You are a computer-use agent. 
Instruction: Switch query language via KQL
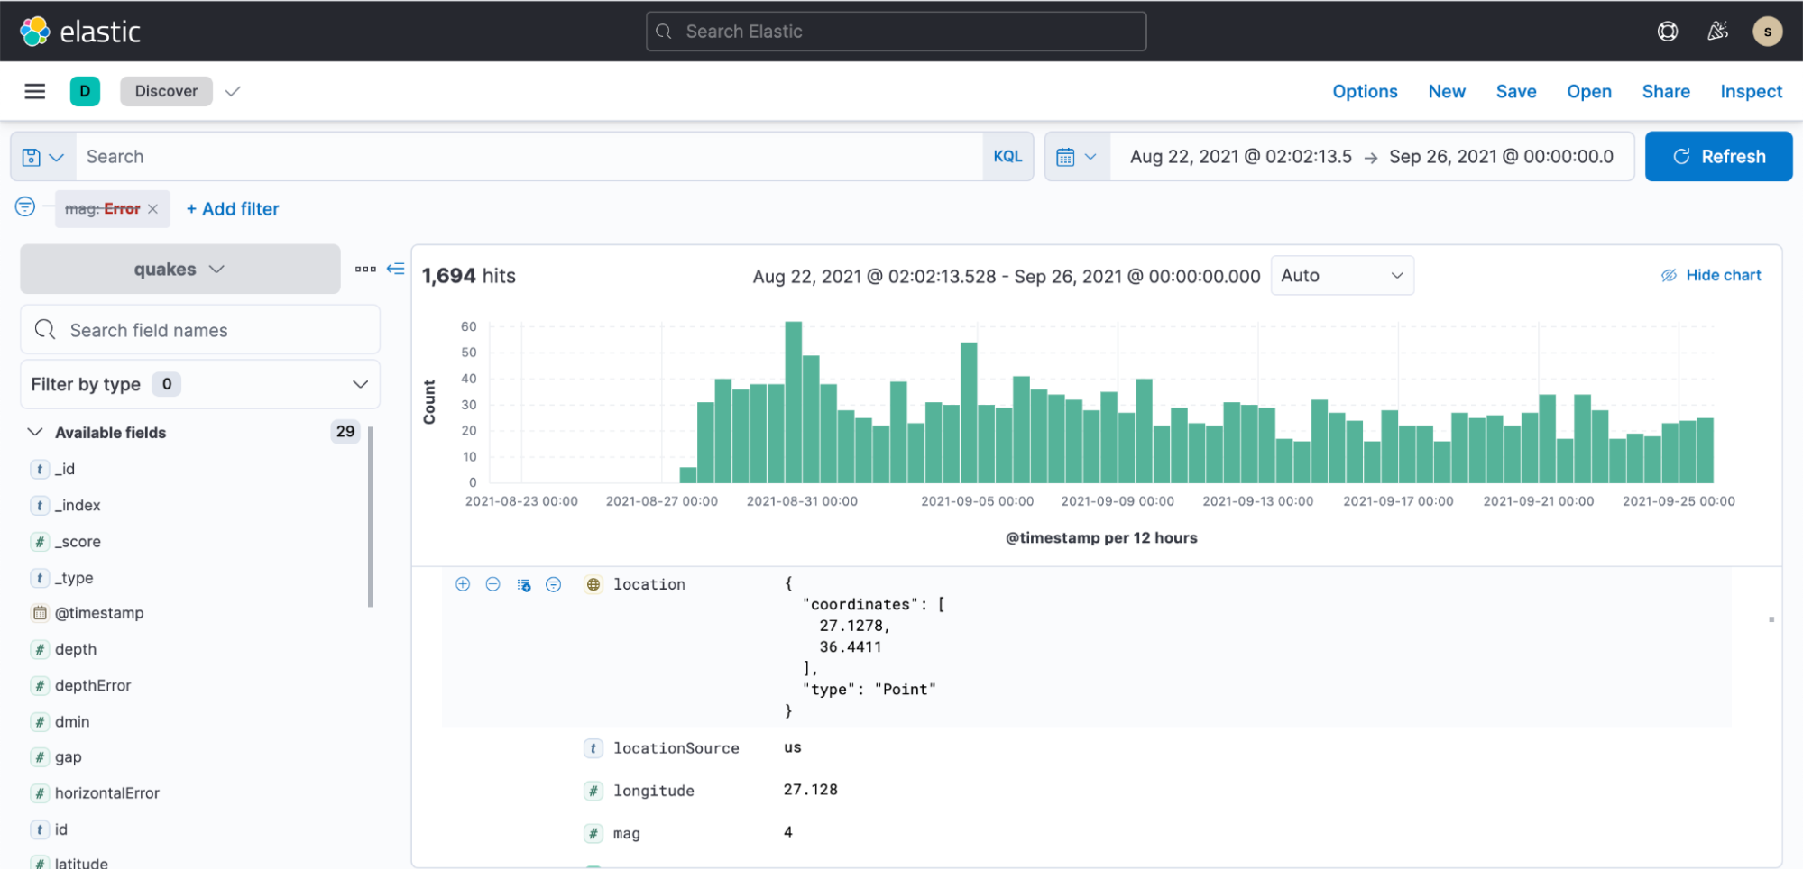tap(1007, 157)
